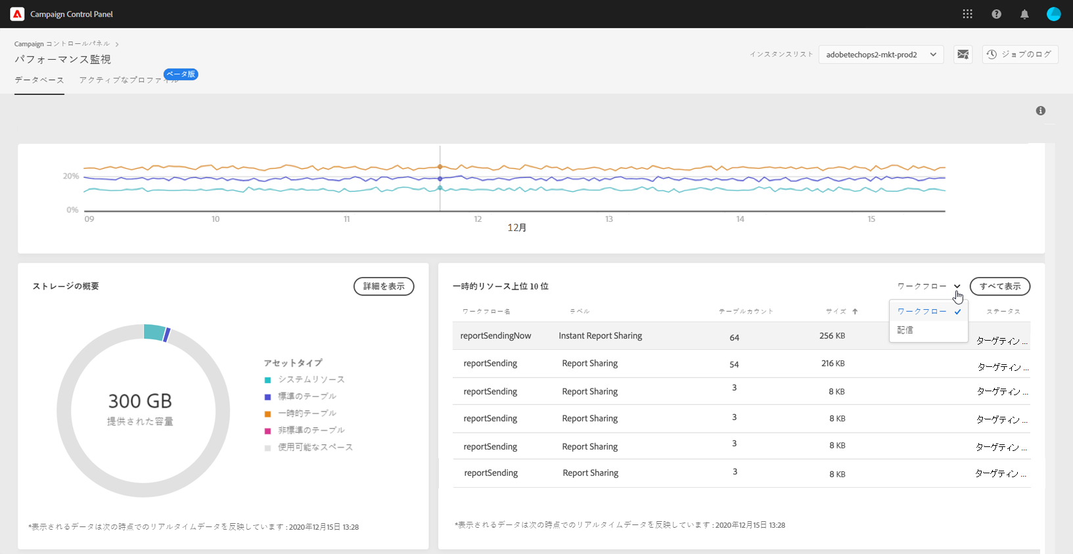Screen dimensions: 1073x554
Task: Click the ワークフロー名 column header
Action: (486, 312)
